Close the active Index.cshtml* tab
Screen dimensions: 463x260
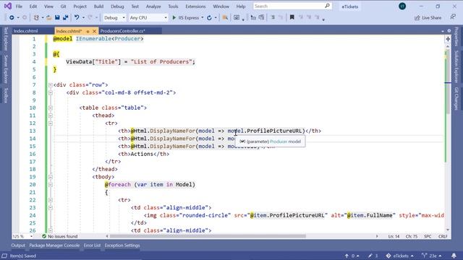point(94,31)
